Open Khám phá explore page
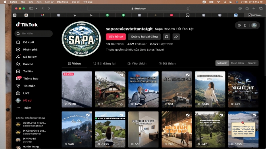Image resolution: width=266 pixels, height=149 pixels. coord(27,49)
